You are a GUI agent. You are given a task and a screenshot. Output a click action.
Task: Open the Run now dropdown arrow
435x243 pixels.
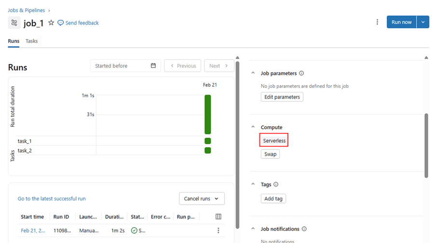pos(423,22)
